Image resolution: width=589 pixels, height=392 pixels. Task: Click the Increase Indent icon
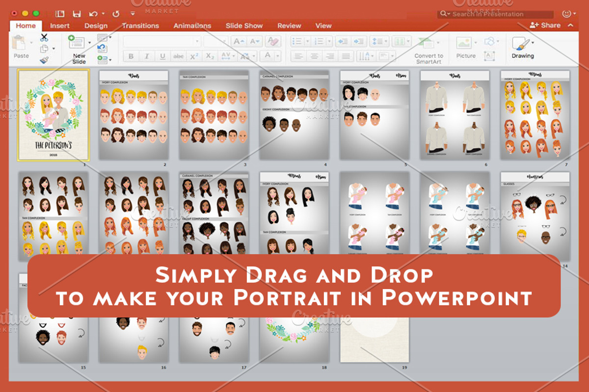[x=359, y=42]
